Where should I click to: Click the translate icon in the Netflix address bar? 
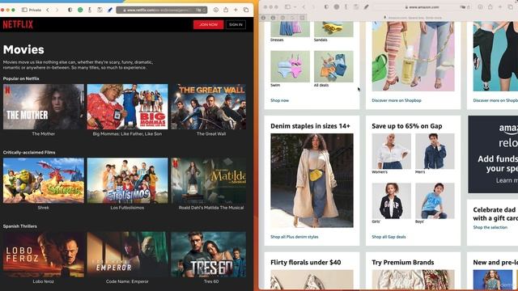[x=198, y=10]
